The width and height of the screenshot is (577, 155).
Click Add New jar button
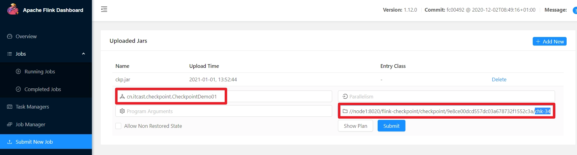tap(550, 41)
